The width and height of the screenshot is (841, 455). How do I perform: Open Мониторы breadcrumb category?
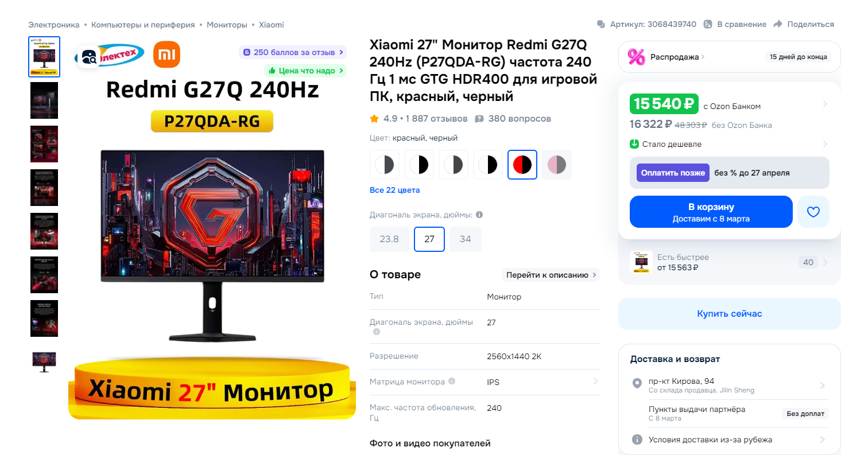click(227, 25)
